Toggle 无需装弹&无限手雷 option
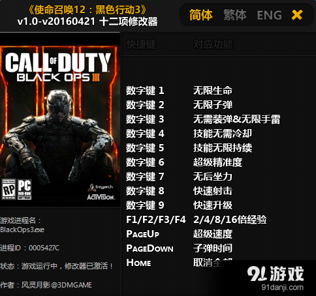Screen dimensions: 316x296 (236, 119)
